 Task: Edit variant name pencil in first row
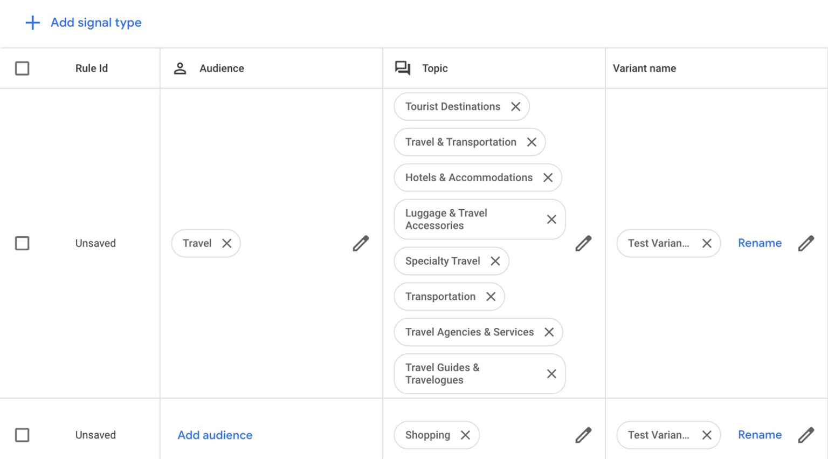tap(806, 244)
